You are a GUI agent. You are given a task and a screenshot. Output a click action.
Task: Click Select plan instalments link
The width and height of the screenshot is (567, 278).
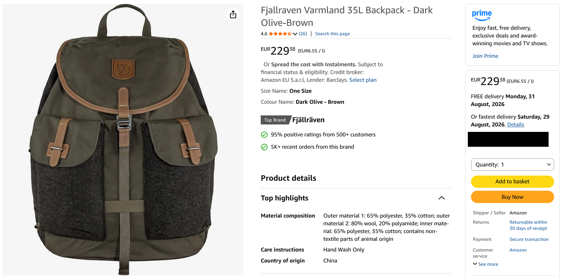coord(363,80)
